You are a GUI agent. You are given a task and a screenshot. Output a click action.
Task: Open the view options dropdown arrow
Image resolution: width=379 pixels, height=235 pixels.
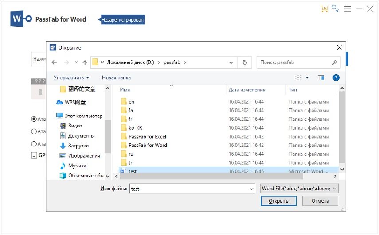[307, 78]
